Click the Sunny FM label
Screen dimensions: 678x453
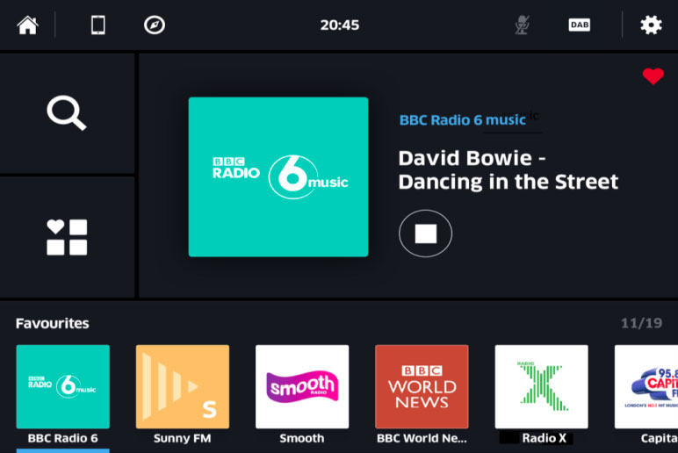click(x=183, y=438)
